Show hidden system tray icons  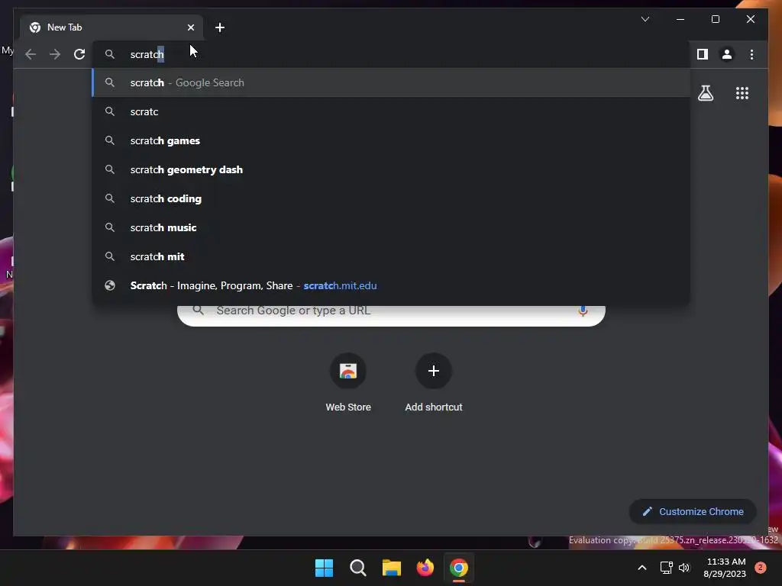[x=641, y=568]
